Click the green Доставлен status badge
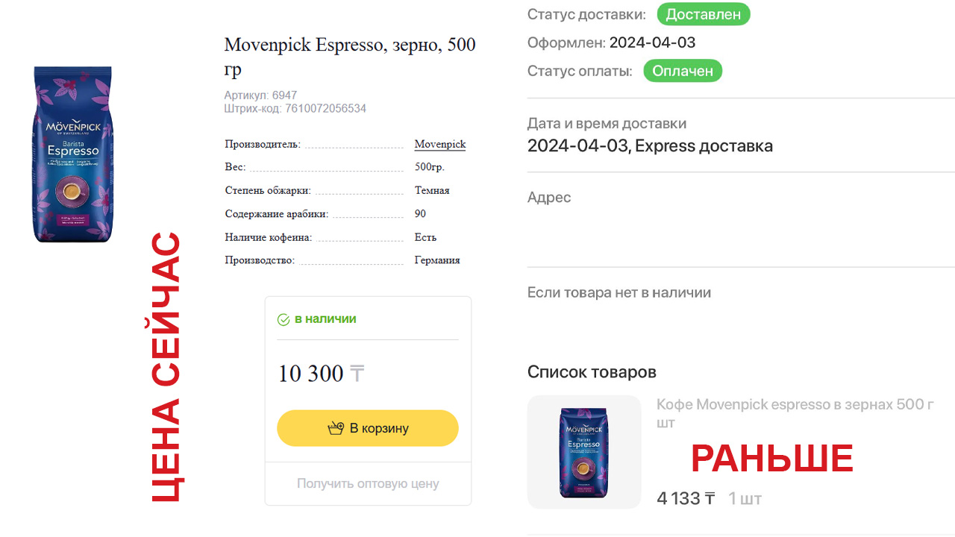 [x=703, y=14]
